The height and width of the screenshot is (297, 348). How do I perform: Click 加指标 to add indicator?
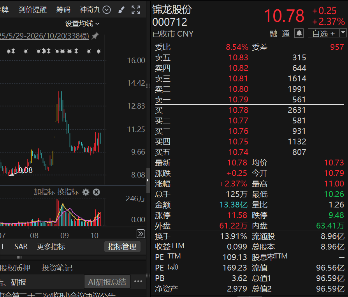coord(44,192)
